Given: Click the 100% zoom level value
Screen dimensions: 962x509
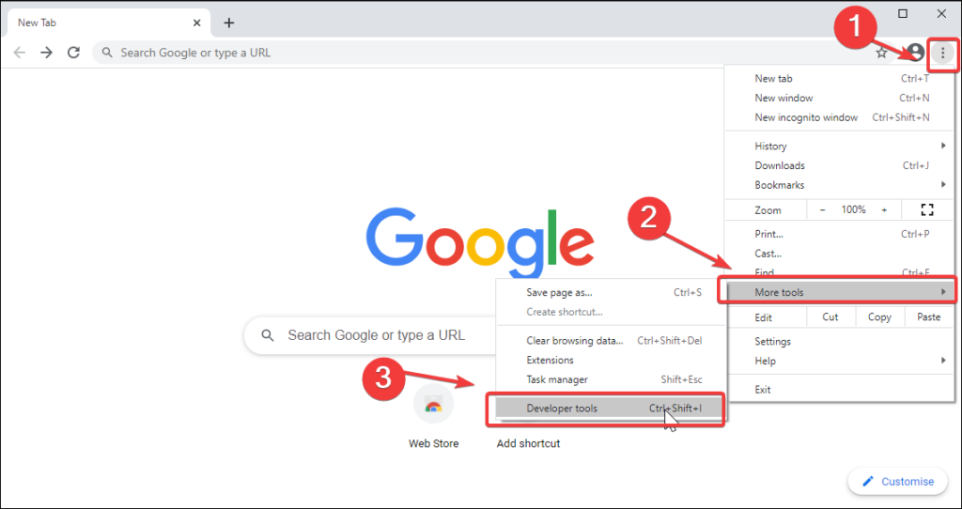Looking at the screenshot, I should [853, 209].
